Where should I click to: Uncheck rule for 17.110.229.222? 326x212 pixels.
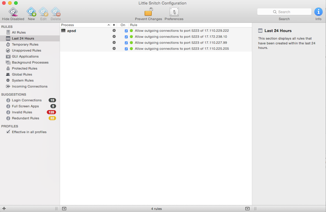tap(126, 31)
